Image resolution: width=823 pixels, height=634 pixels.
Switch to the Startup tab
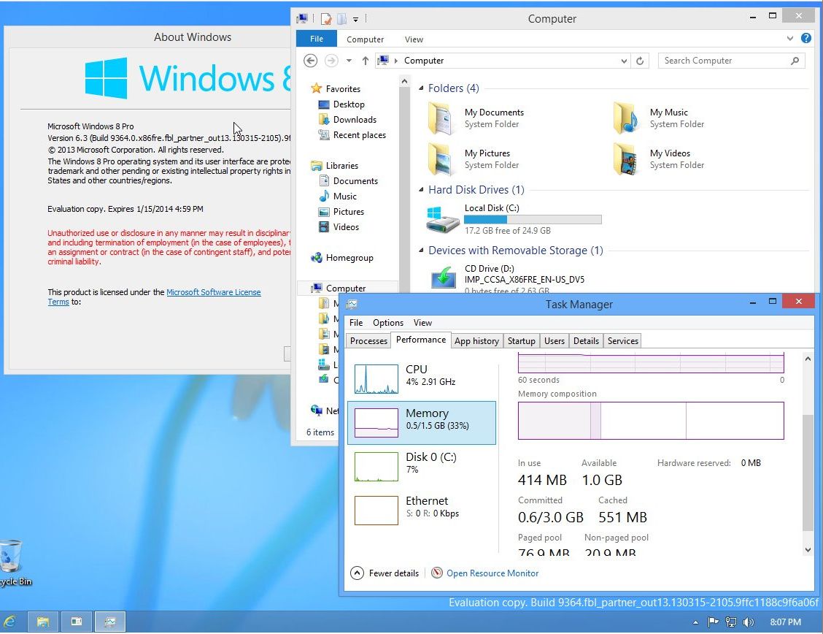[x=521, y=341]
